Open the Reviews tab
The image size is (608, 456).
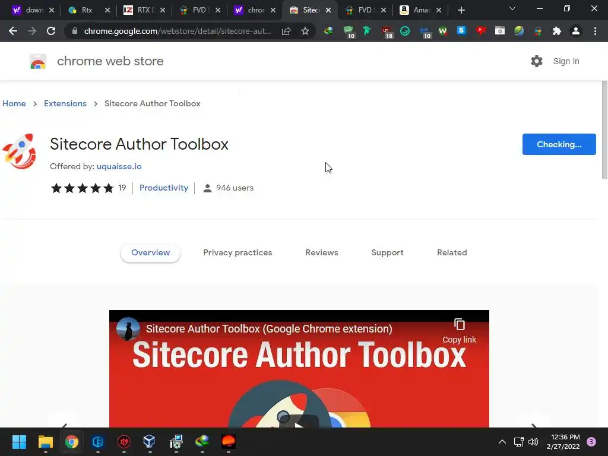pyautogui.click(x=322, y=252)
